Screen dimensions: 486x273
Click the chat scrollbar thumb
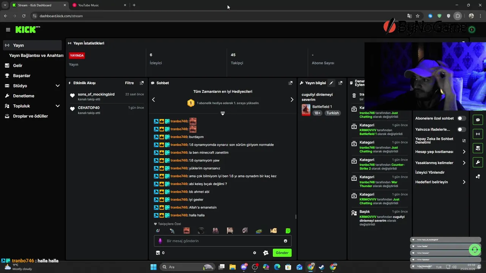[x=296, y=217]
